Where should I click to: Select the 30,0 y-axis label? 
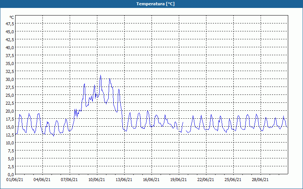tap(10, 79)
